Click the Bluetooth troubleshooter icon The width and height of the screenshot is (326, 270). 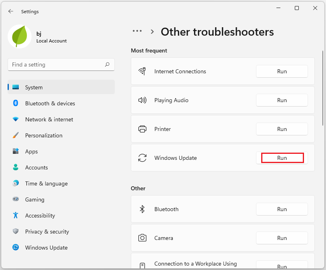click(x=142, y=209)
